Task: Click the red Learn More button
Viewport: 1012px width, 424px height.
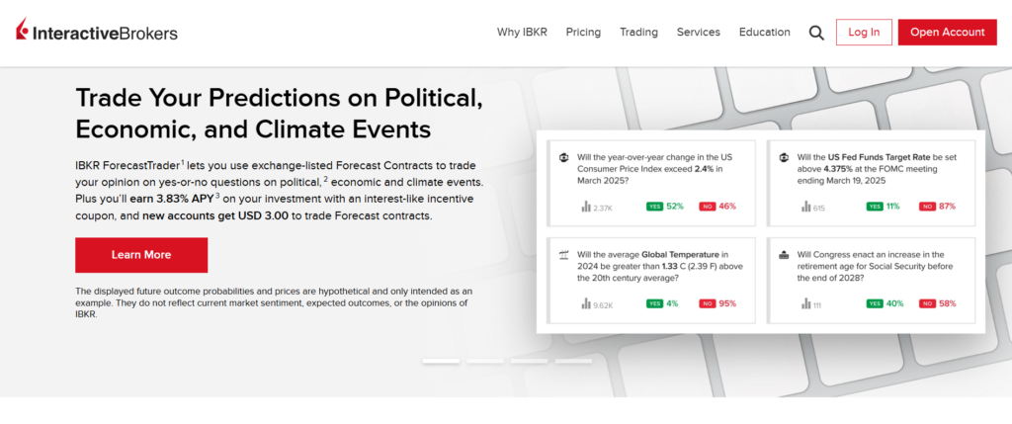Action: coord(141,255)
